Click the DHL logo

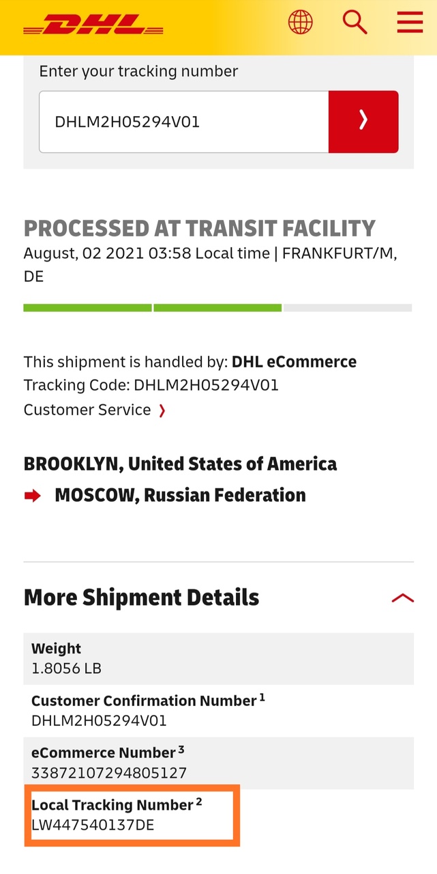click(93, 25)
